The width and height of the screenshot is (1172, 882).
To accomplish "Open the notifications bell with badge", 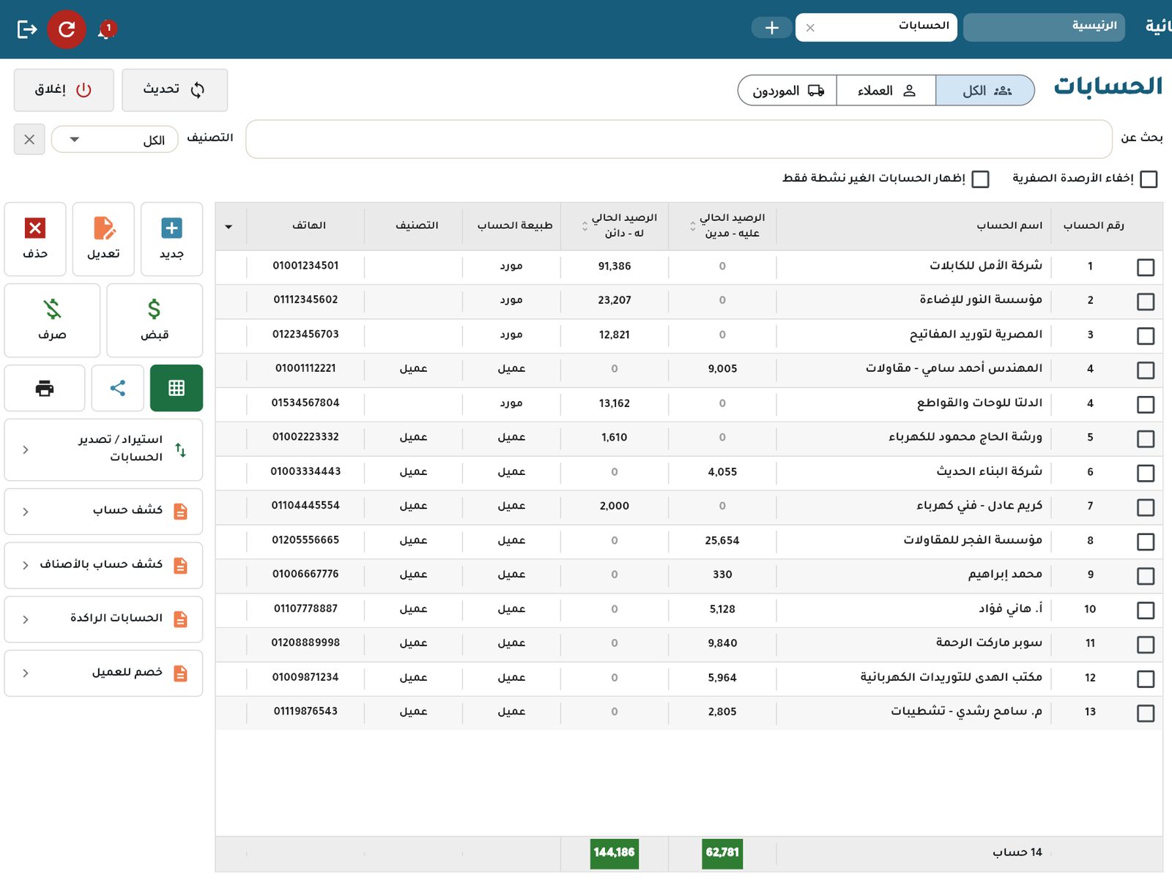I will point(106,30).
